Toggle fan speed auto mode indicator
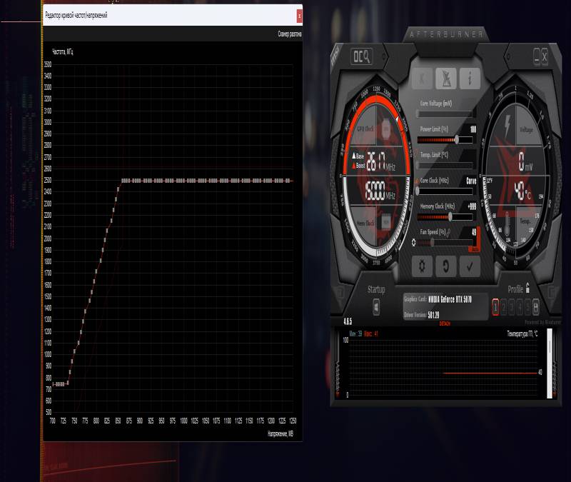Screen dimensions: 571x482 474,249
